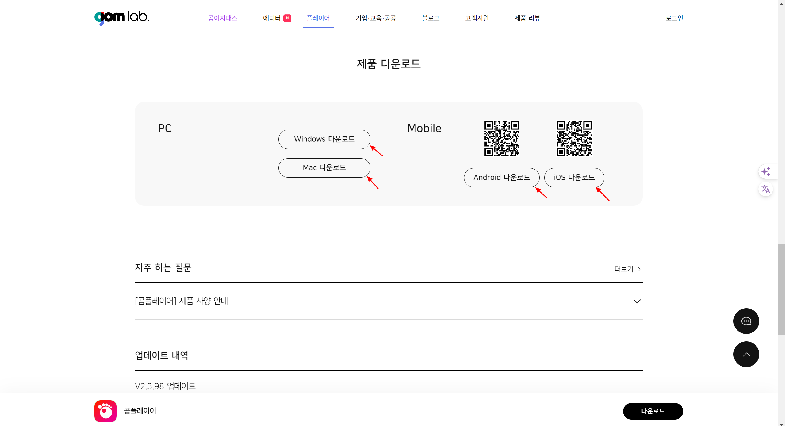
Task: Click the iOS download QR code
Action: point(574,139)
